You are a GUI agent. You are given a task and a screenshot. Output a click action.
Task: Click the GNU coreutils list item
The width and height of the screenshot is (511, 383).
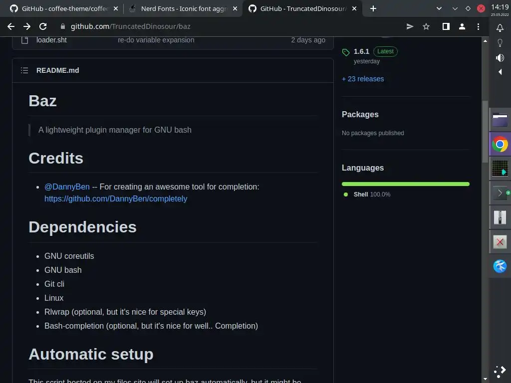coord(69,256)
